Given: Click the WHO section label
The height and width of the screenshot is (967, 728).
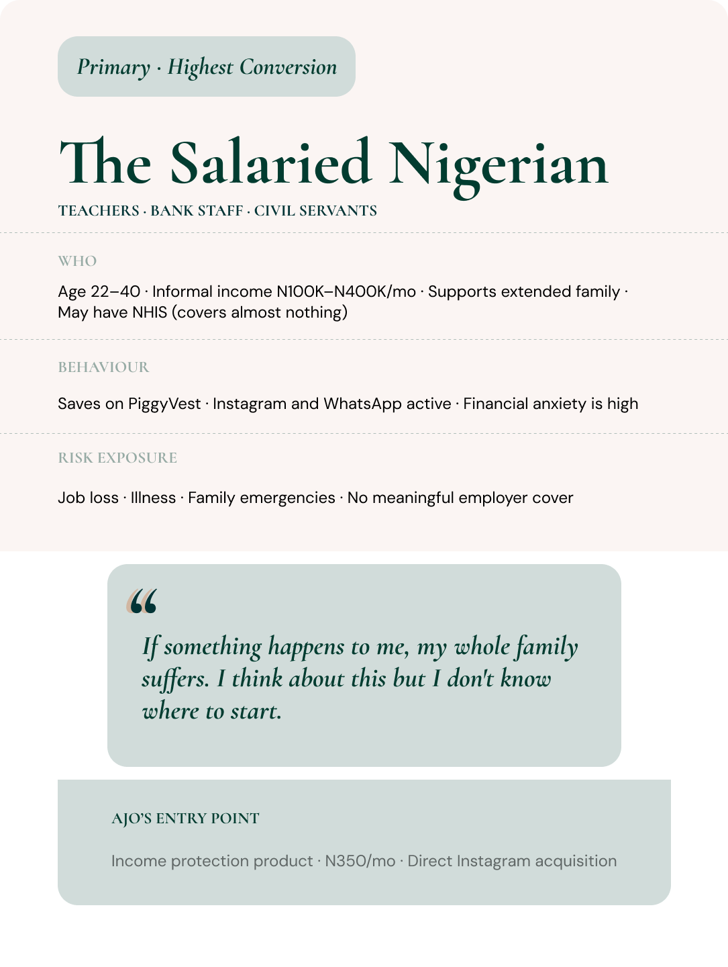Looking at the screenshot, I should tap(77, 261).
